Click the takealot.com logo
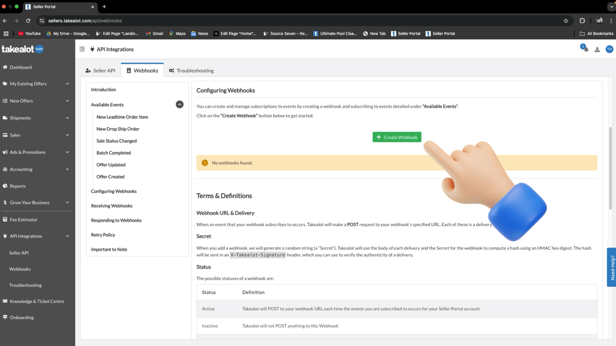 click(23, 49)
